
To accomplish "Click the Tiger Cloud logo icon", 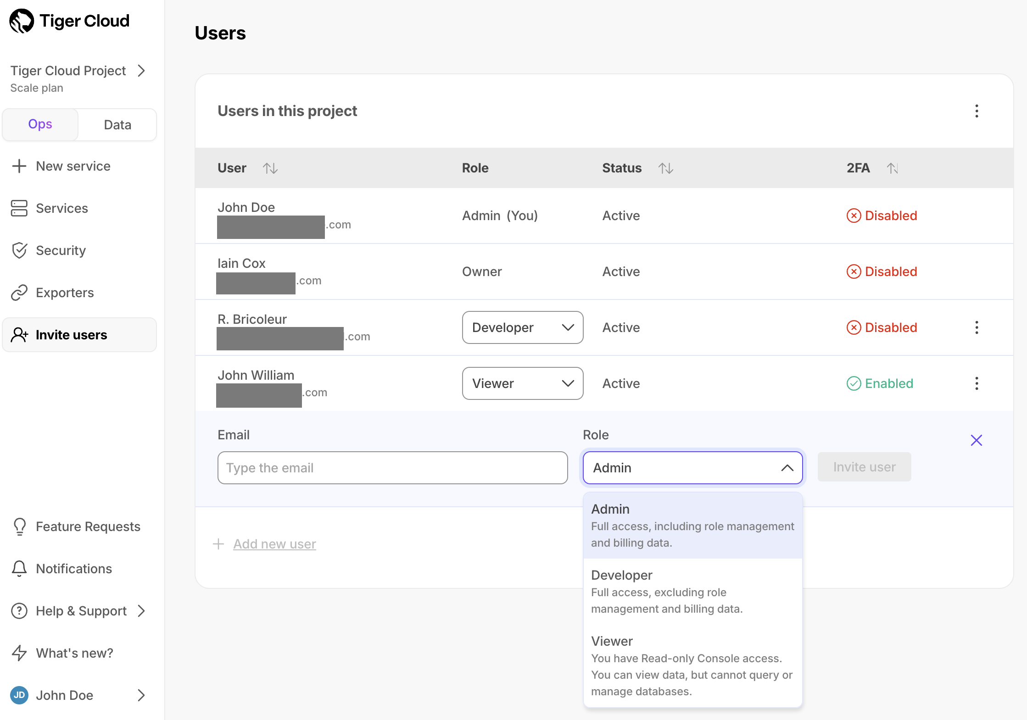I will [22, 21].
